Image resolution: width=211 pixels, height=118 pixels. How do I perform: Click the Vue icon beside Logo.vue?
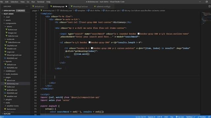coord(5,52)
